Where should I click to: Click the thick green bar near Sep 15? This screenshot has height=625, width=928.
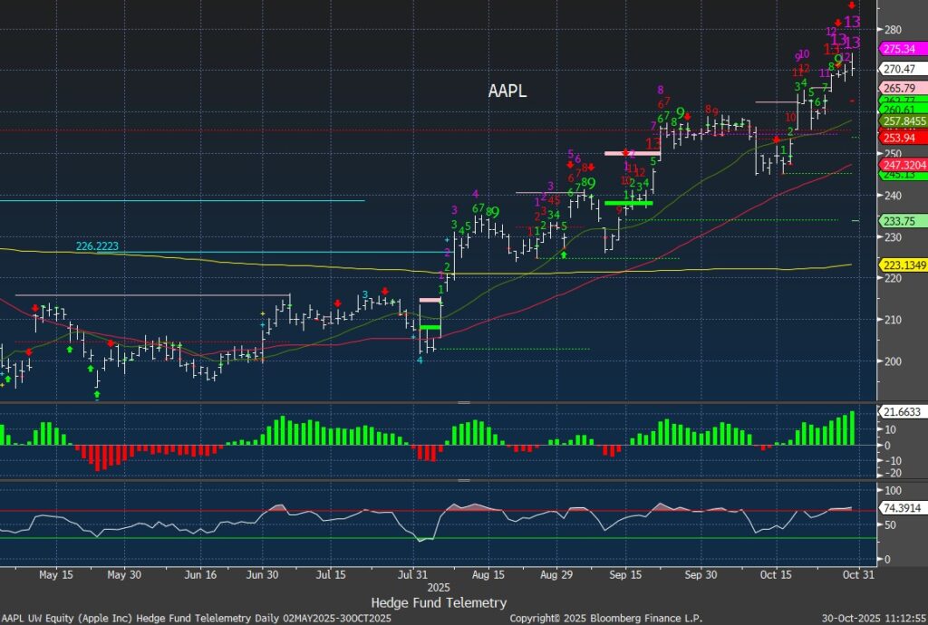628,203
